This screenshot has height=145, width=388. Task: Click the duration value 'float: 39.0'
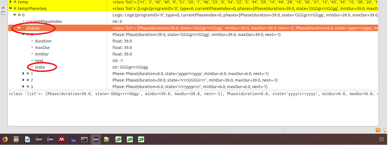(x=122, y=41)
